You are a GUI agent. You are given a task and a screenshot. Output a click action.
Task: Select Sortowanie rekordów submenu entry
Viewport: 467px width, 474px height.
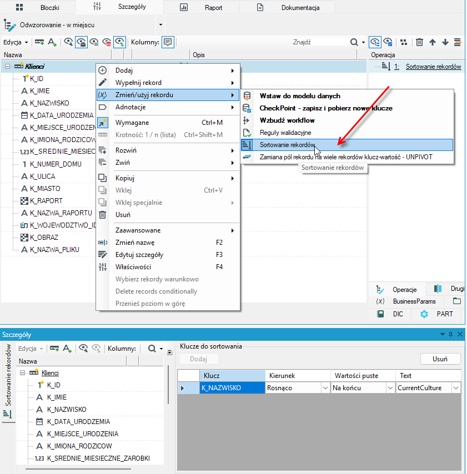coord(347,145)
